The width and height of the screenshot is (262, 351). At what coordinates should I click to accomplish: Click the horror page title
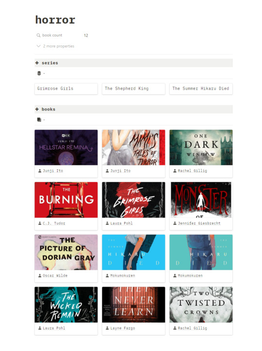pos(55,20)
